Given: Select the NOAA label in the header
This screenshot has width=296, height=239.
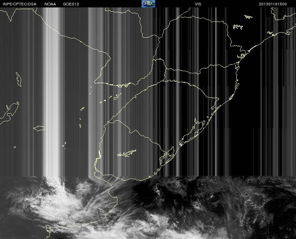Looking at the screenshot, I should pyautogui.click(x=50, y=4).
